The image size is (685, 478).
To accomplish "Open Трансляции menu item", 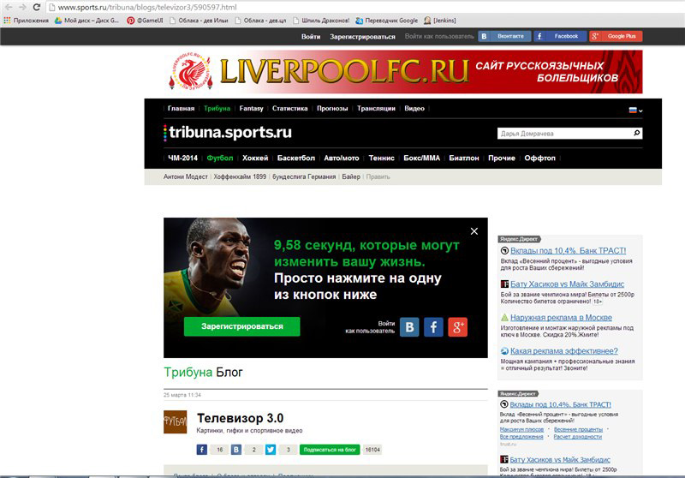I will 376,108.
